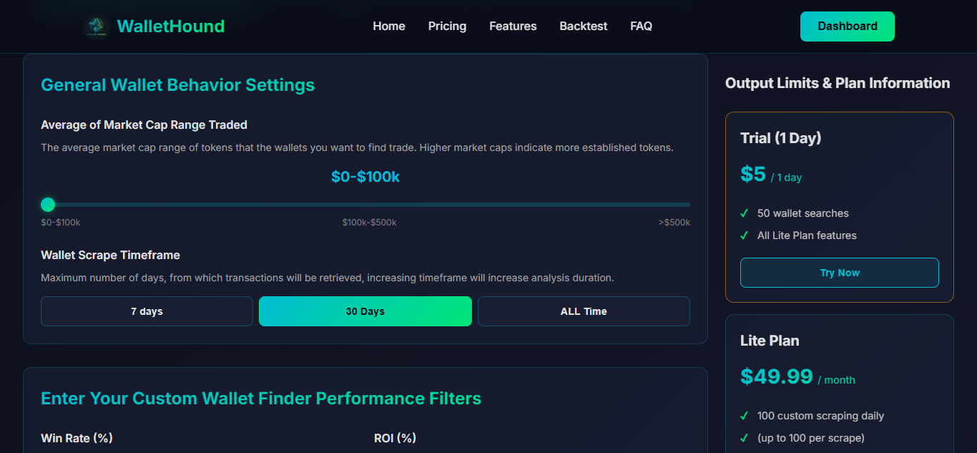This screenshot has width=977, height=453.
Task: Click the checkmark beside 50 wallet searches
Action: tap(745, 213)
